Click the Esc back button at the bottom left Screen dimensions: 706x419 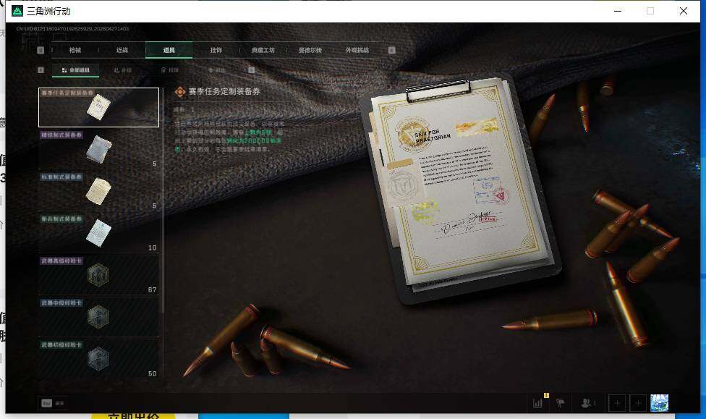pyautogui.click(x=53, y=403)
